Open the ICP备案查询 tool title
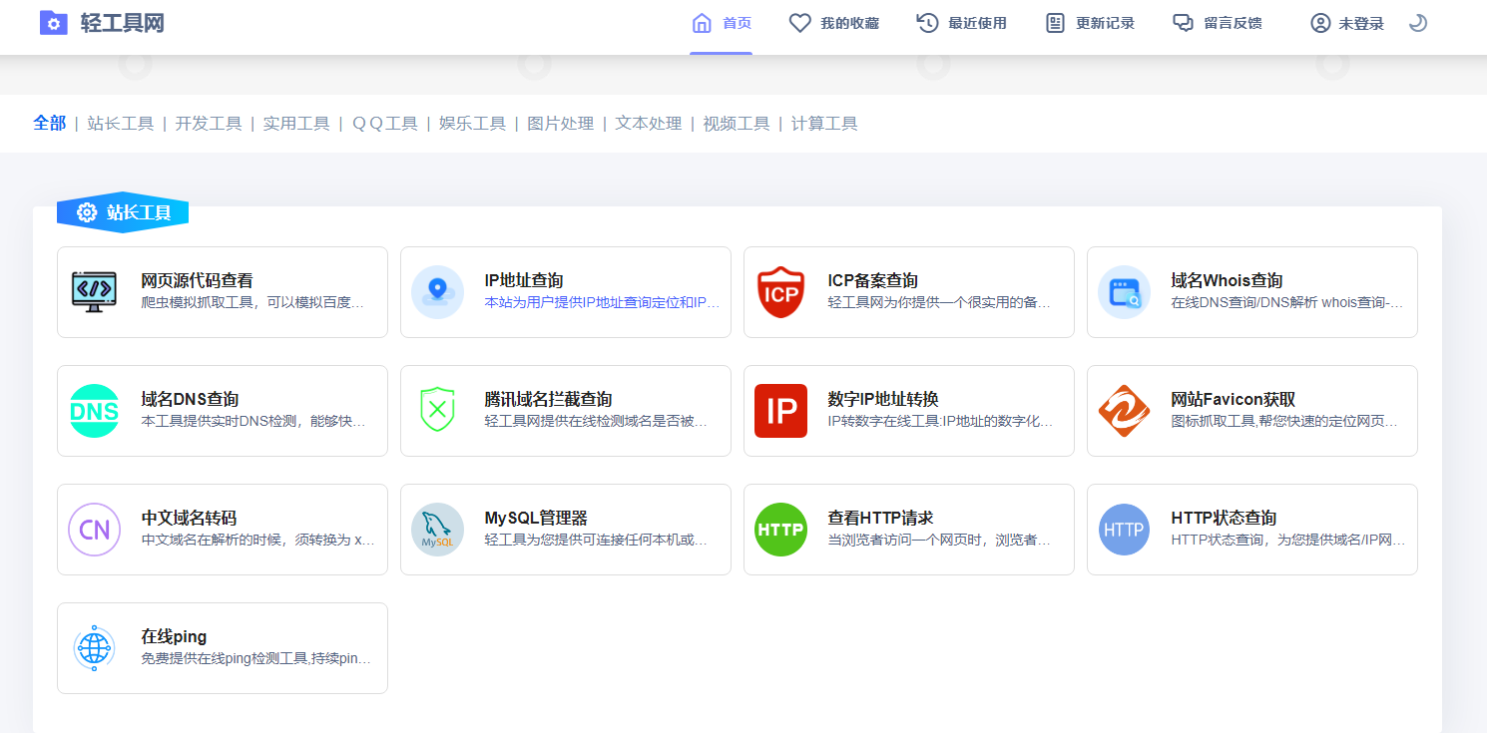 click(872, 281)
